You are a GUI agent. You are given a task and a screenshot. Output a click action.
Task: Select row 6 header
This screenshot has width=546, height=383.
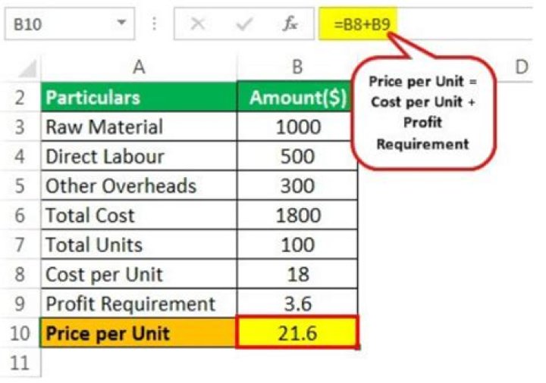pyautogui.click(x=20, y=215)
